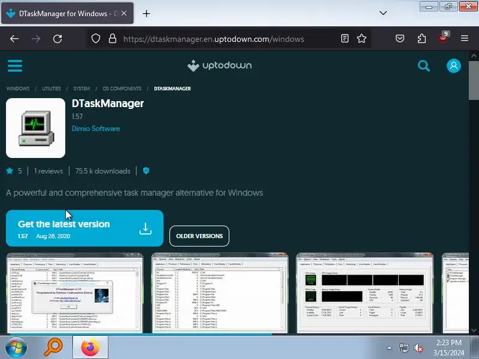Open the Windows Start menu

16,347
